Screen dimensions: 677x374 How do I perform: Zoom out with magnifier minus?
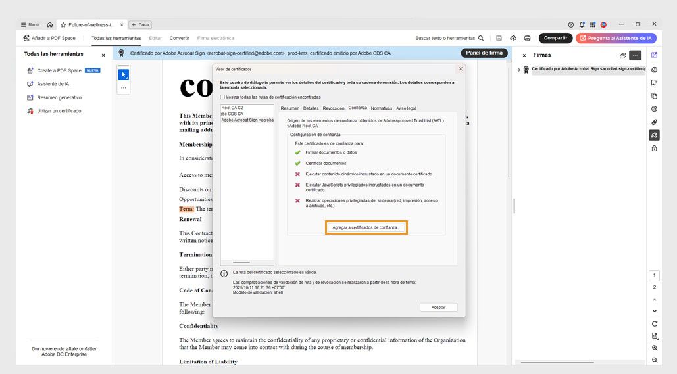click(x=654, y=360)
